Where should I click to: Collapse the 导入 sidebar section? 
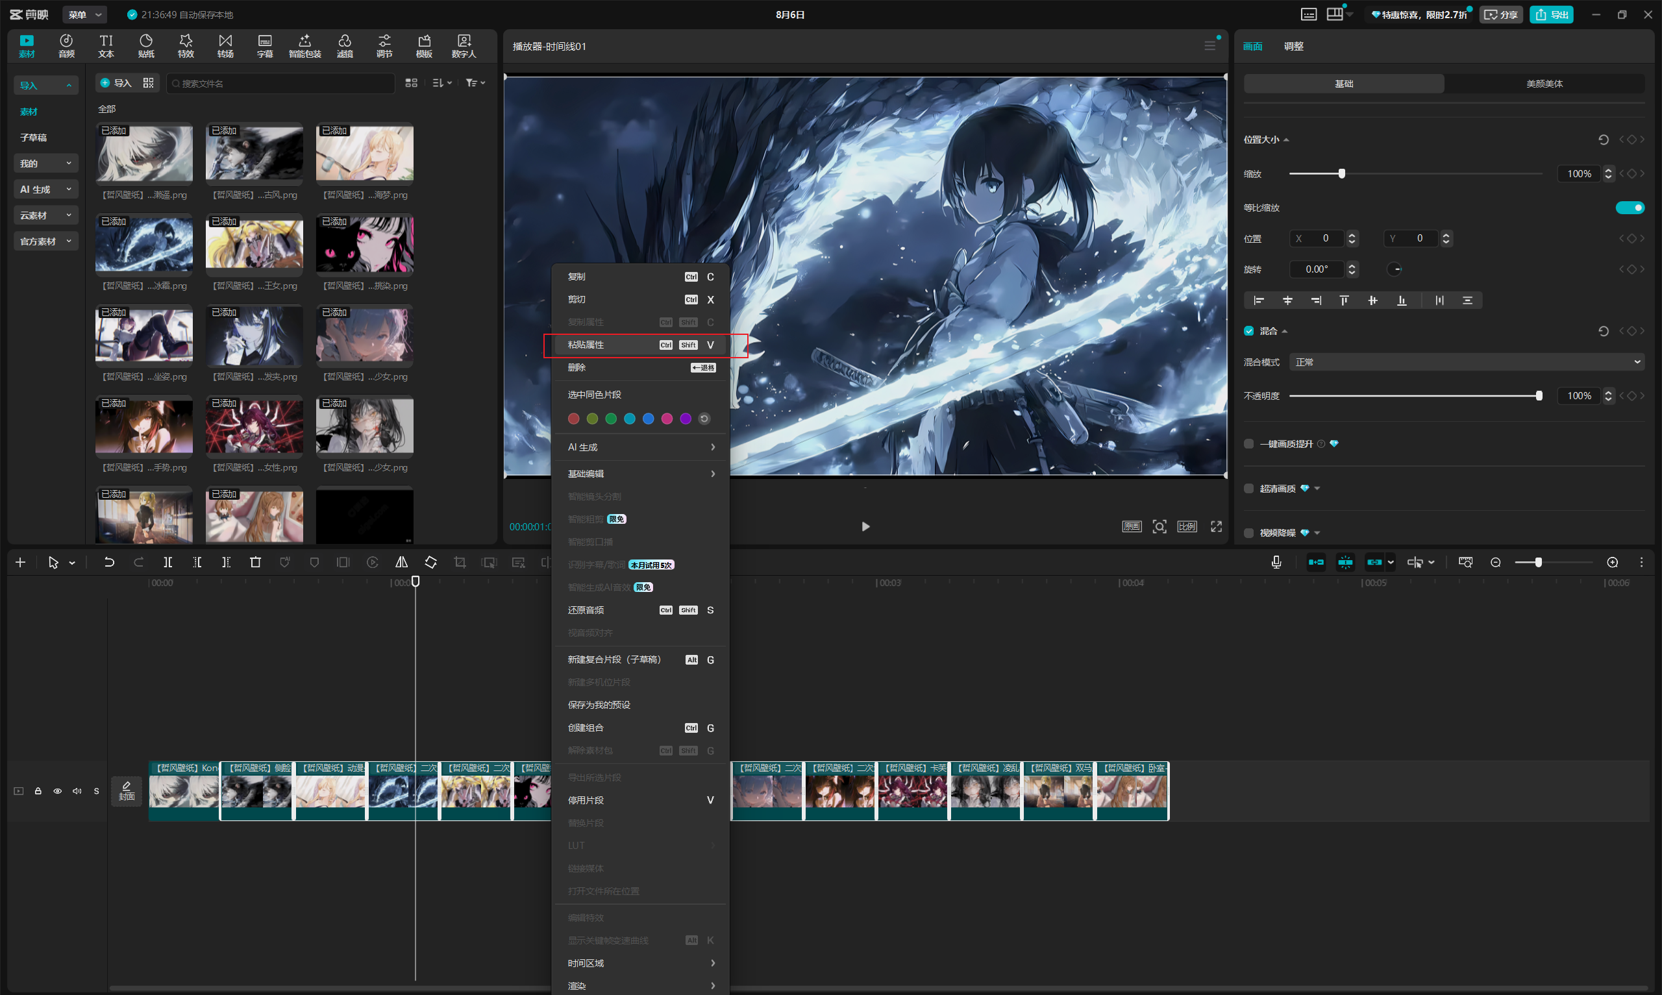click(x=45, y=85)
